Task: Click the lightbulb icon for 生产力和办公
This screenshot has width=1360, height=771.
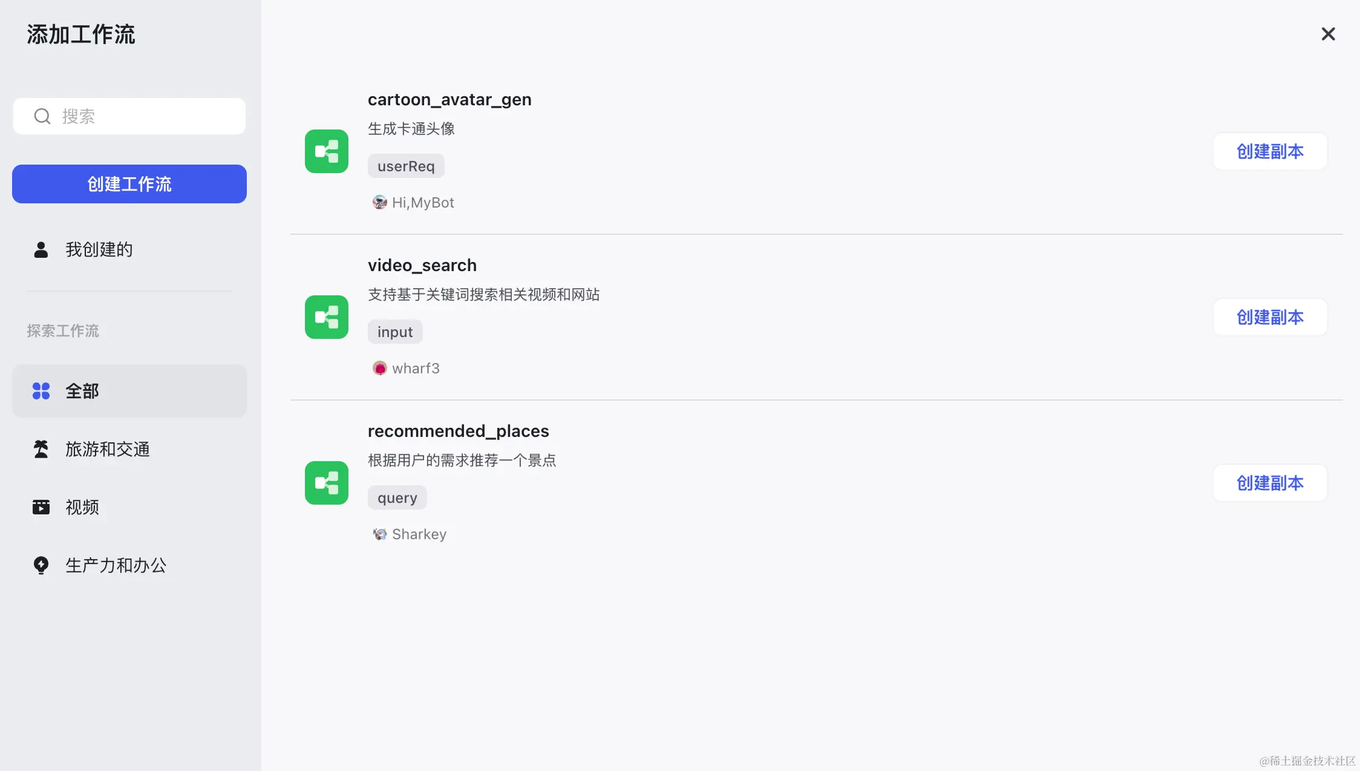Action: pyautogui.click(x=41, y=565)
